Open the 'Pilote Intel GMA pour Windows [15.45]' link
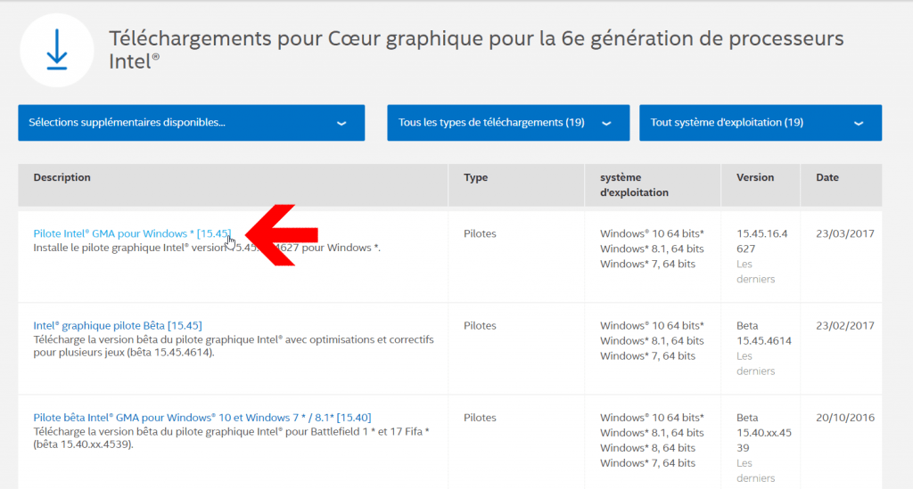The height and width of the screenshot is (489, 913). (x=132, y=233)
